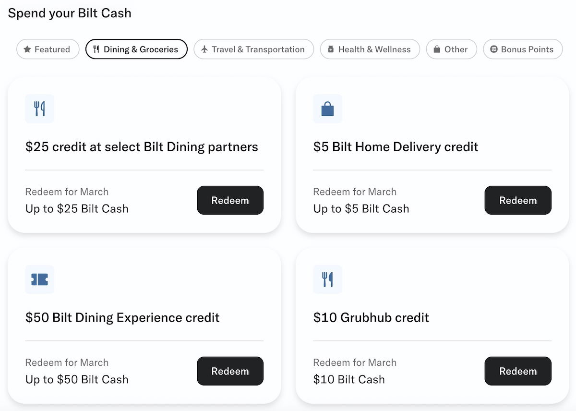
Task: Select the Dining & Groceries tab
Action: pos(136,49)
